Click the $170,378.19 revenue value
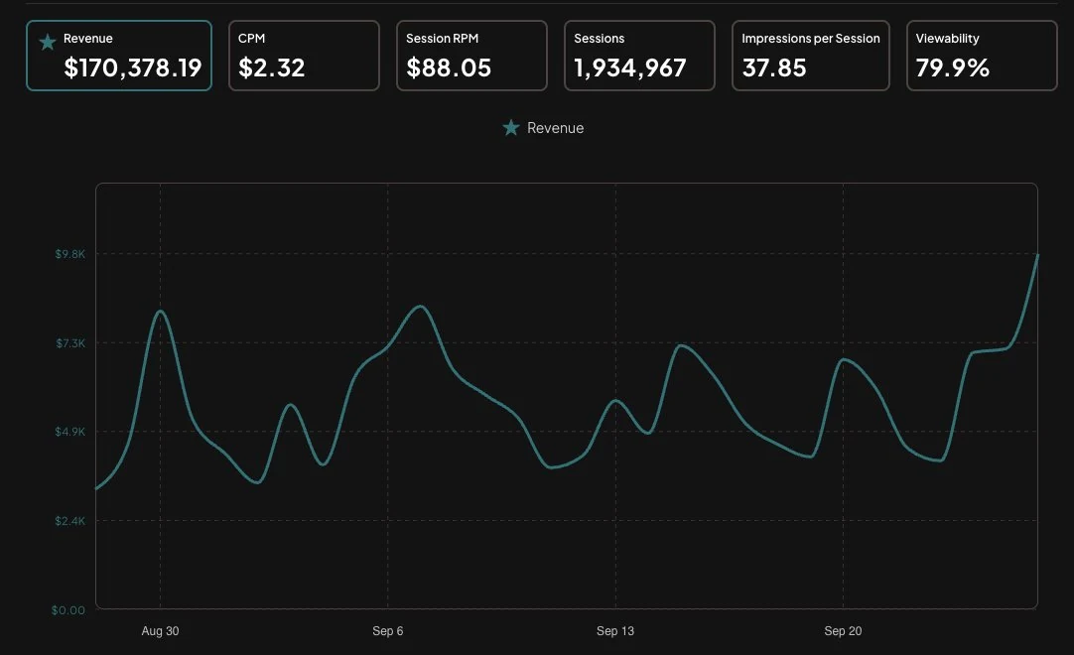 [x=133, y=67]
